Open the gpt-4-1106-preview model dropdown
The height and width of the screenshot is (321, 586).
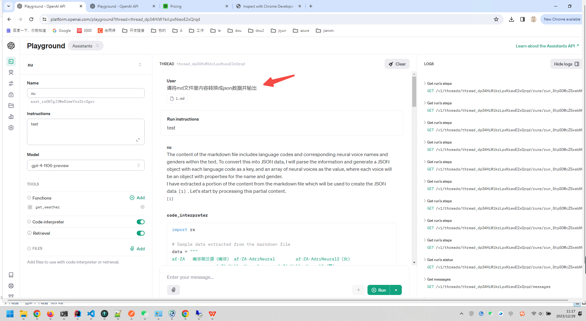86,166
